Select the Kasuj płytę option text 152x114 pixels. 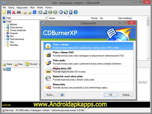click(59, 84)
